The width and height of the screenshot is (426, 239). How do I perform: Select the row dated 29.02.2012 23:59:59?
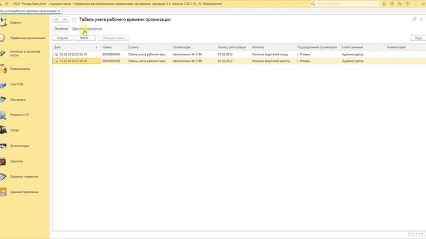[x=239, y=54]
